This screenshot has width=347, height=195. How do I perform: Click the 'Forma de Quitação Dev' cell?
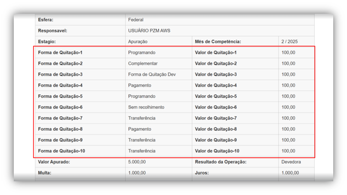tap(152, 74)
